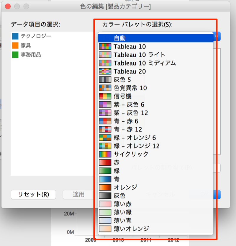
Task: Click the 色覚異常 10 palette icon
Action: click(105, 88)
